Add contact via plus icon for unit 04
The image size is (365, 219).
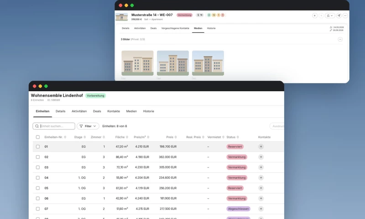click(x=261, y=177)
